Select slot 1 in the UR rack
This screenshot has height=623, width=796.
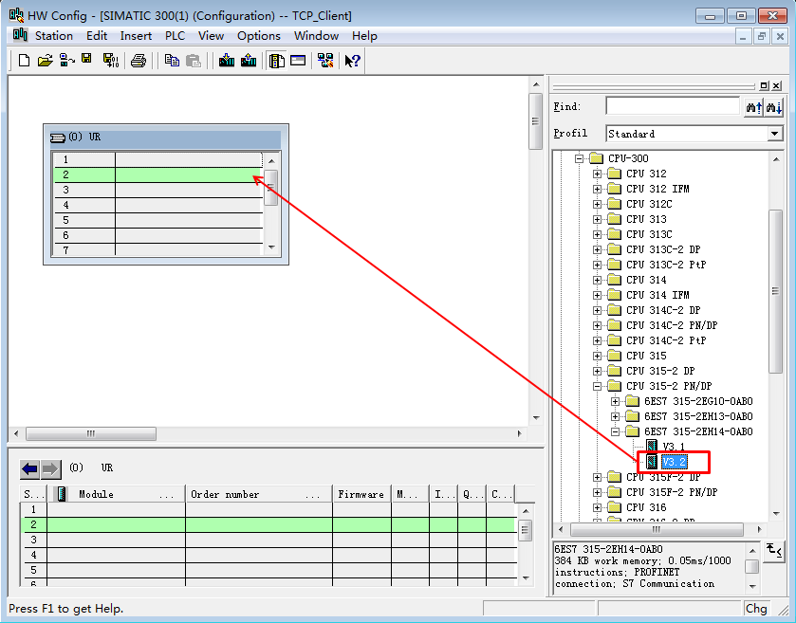click(157, 159)
